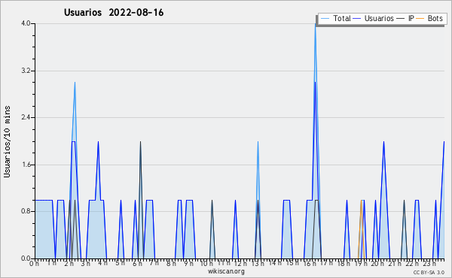Click the 0.0 y-axis value

point(26,258)
